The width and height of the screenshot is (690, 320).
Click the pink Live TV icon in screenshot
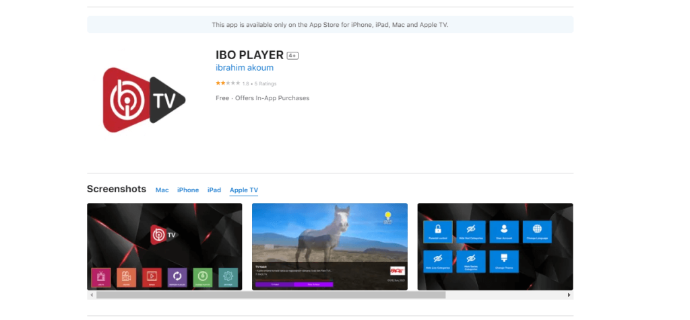100,276
